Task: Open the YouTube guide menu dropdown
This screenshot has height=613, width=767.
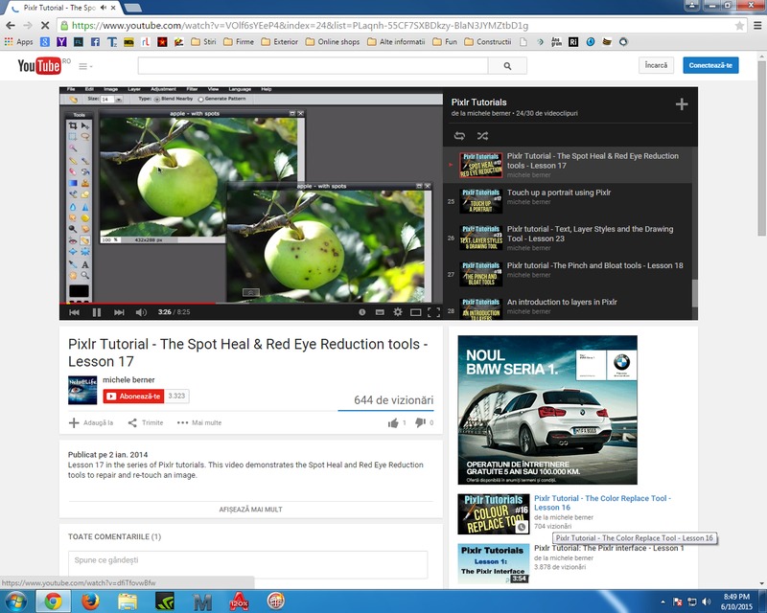Action: click(x=85, y=66)
